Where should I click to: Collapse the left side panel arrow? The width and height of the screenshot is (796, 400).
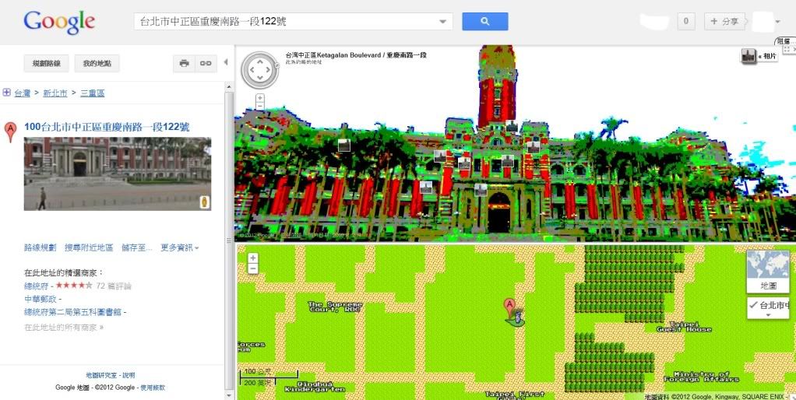[226, 62]
